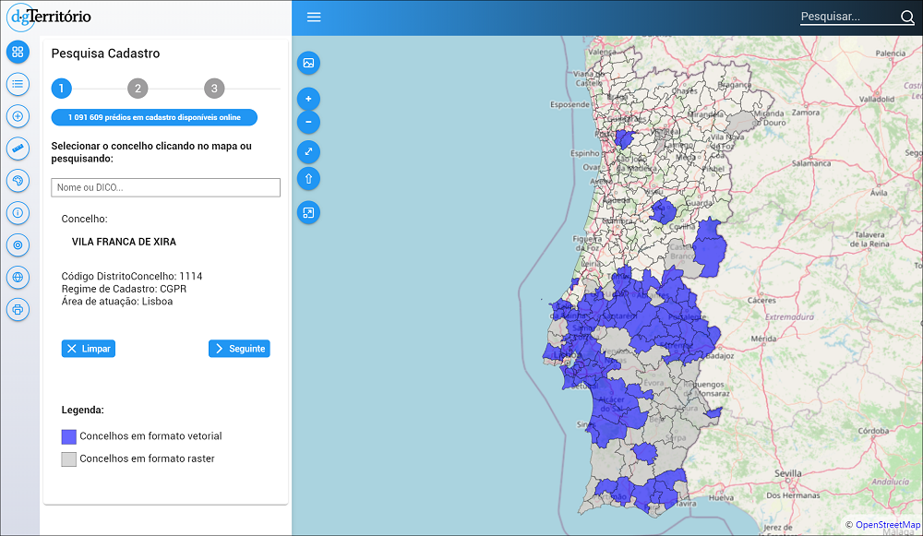Viewport: 923px width, 536px height.
Task: Click the OpenStreetMap attribution link
Action: (887, 525)
